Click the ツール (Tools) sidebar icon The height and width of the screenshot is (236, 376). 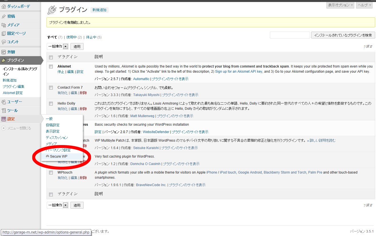(4, 111)
